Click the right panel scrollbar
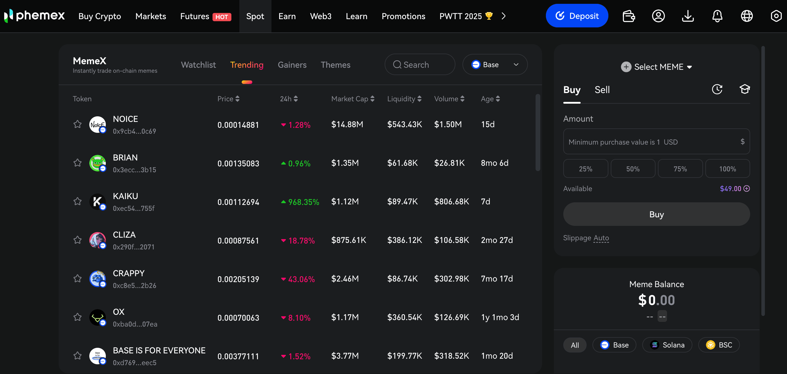Viewport: 787px width, 374px height. coord(763,181)
